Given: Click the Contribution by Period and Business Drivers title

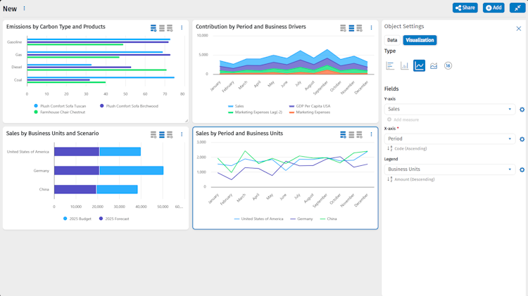Looking at the screenshot, I should (x=251, y=27).
